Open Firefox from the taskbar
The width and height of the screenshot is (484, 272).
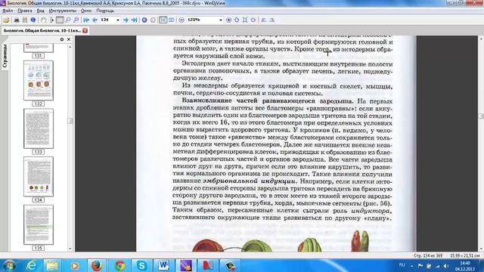pyautogui.click(x=97, y=265)
